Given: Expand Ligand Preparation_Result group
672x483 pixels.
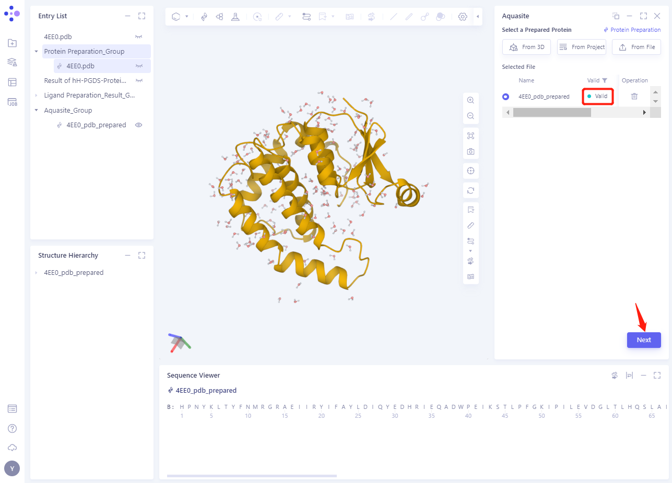Looking at the screenshot, I should [36, 95].
